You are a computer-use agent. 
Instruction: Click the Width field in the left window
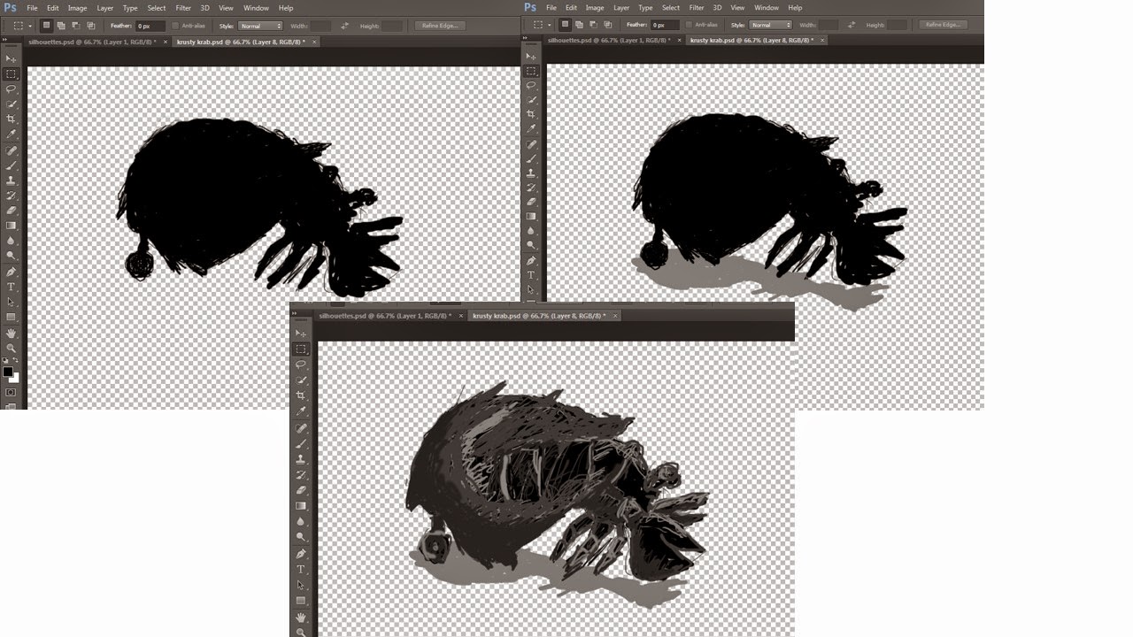[x=320, y=26]
